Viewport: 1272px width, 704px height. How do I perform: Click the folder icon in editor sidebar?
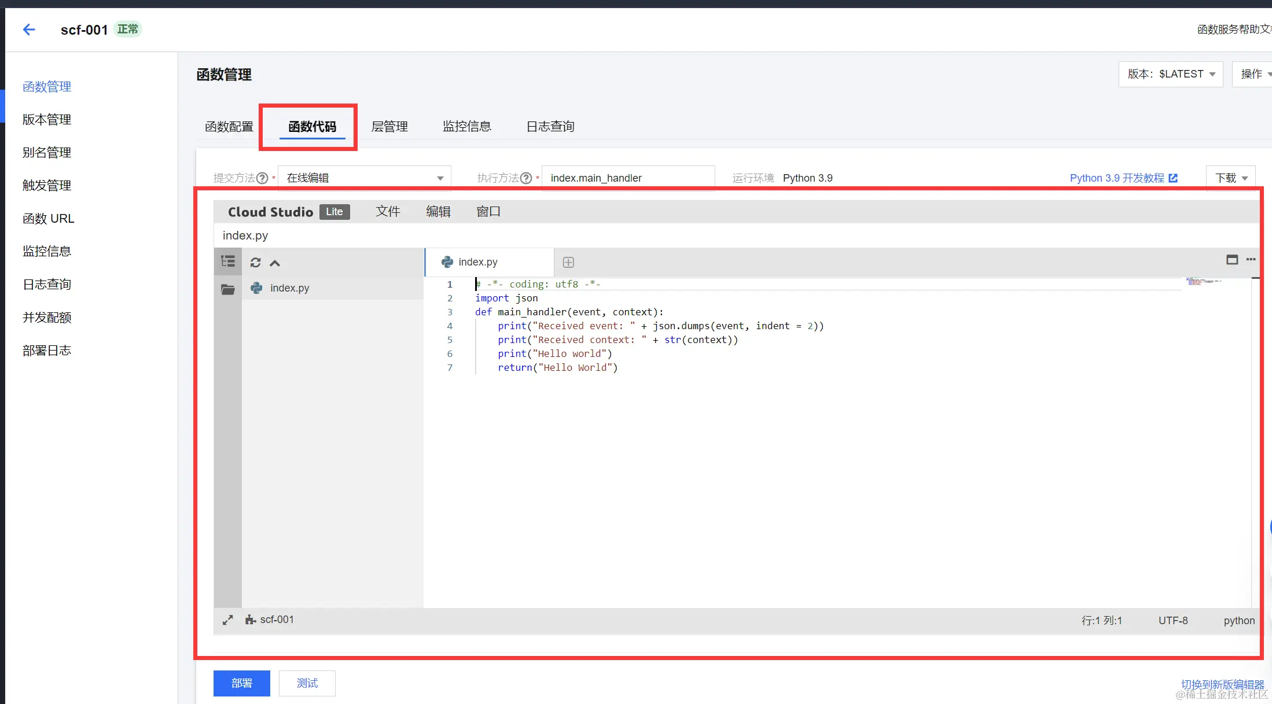(228, 289)
